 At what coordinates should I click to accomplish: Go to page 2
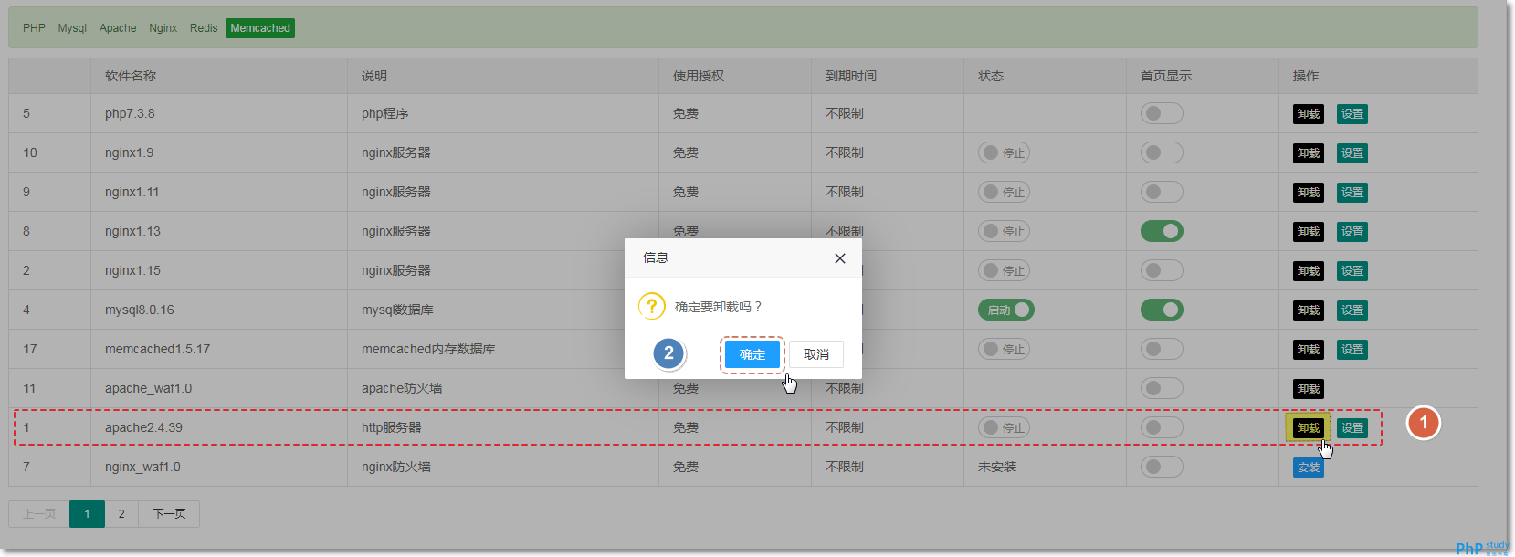pyautogui.click(x=121, y=513)
